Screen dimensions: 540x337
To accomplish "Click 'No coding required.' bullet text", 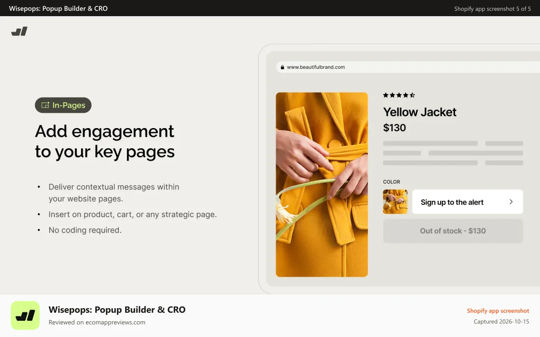I will [85, 230].
